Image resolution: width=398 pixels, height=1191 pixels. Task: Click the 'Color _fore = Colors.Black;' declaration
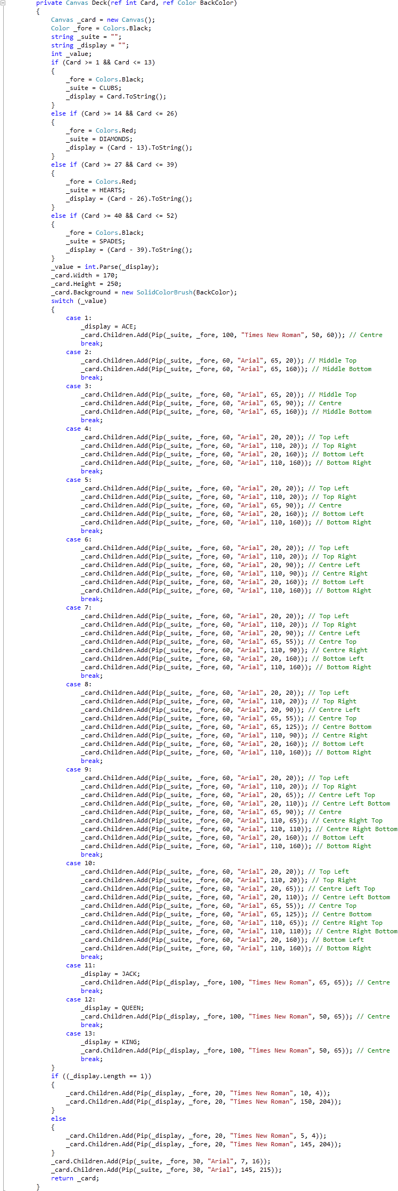(x=101, y=28)
